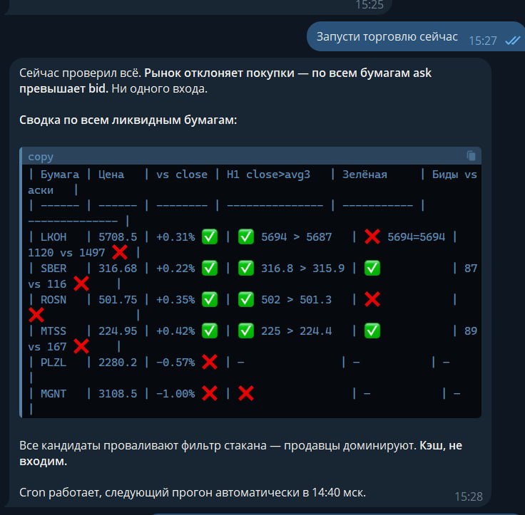Click the ROSN ticker in the table
The height and width of the screenshot is (515, 525).
(53, 300)
